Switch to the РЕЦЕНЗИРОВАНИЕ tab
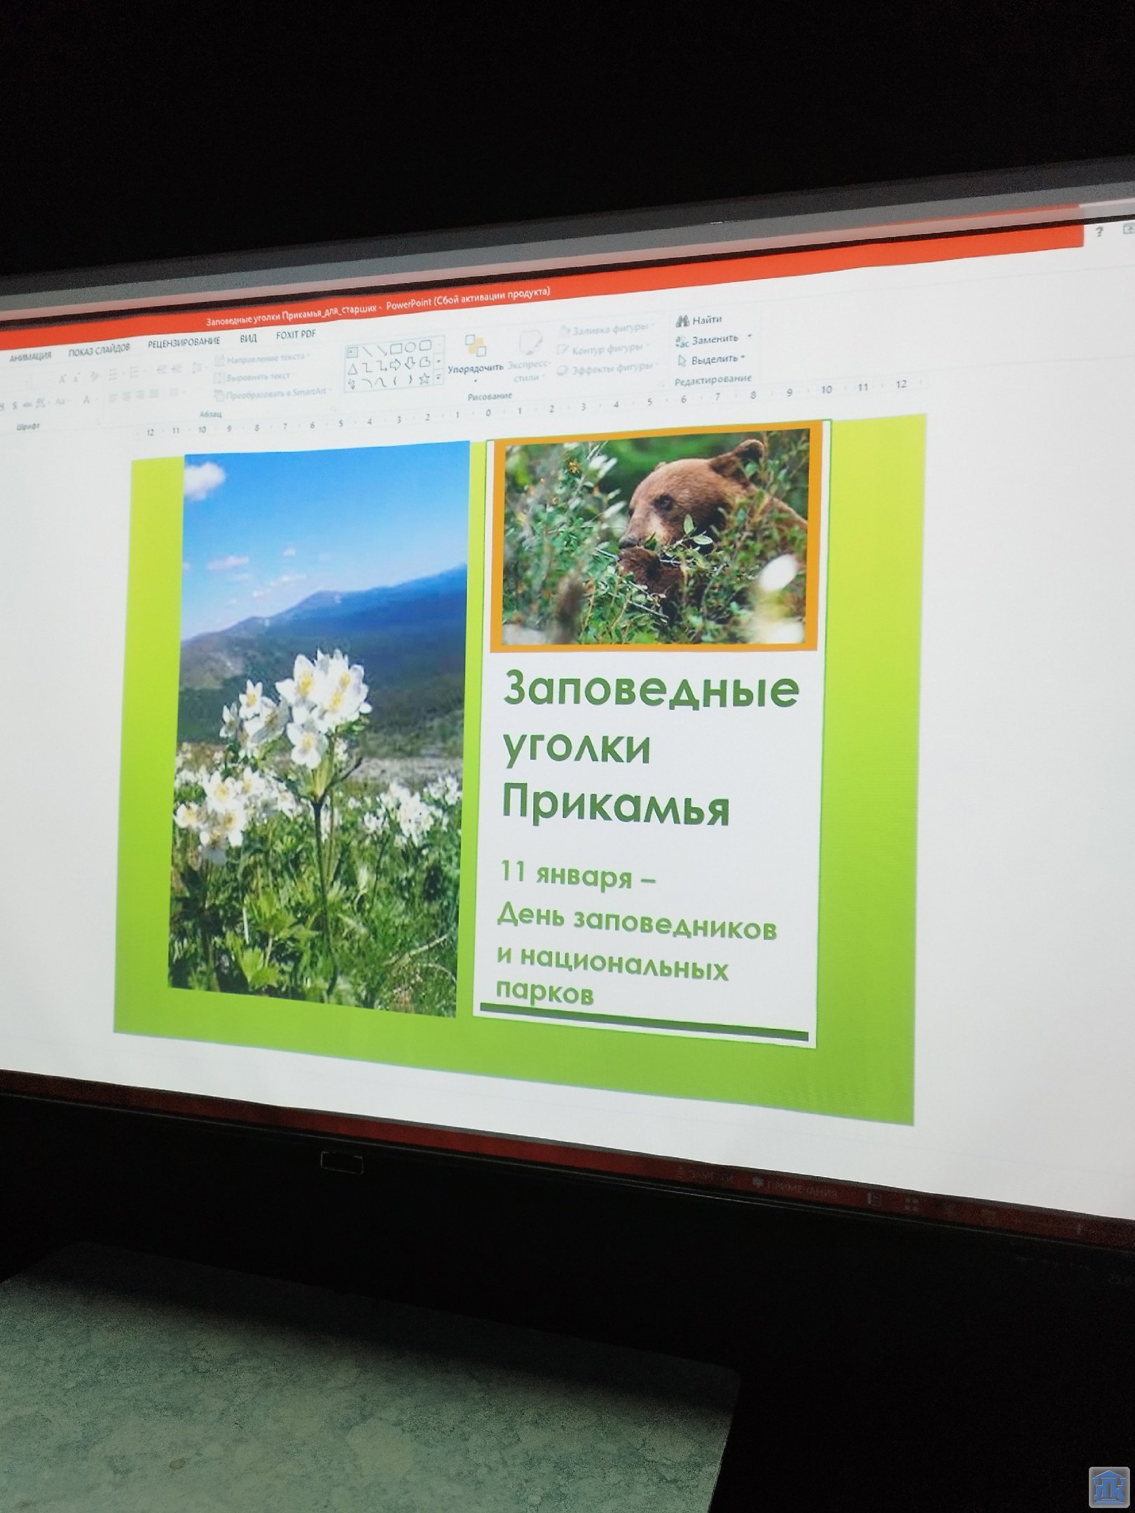 [184, 343]
